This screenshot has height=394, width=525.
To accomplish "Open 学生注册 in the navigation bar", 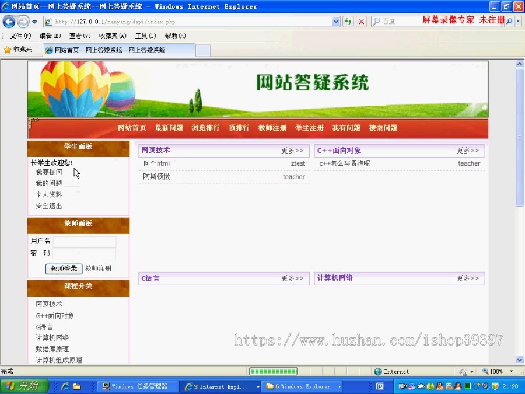I will pos(309,128).
